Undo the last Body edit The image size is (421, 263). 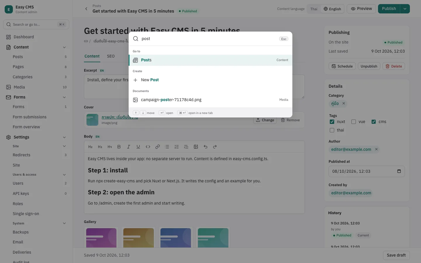point(206,147)
